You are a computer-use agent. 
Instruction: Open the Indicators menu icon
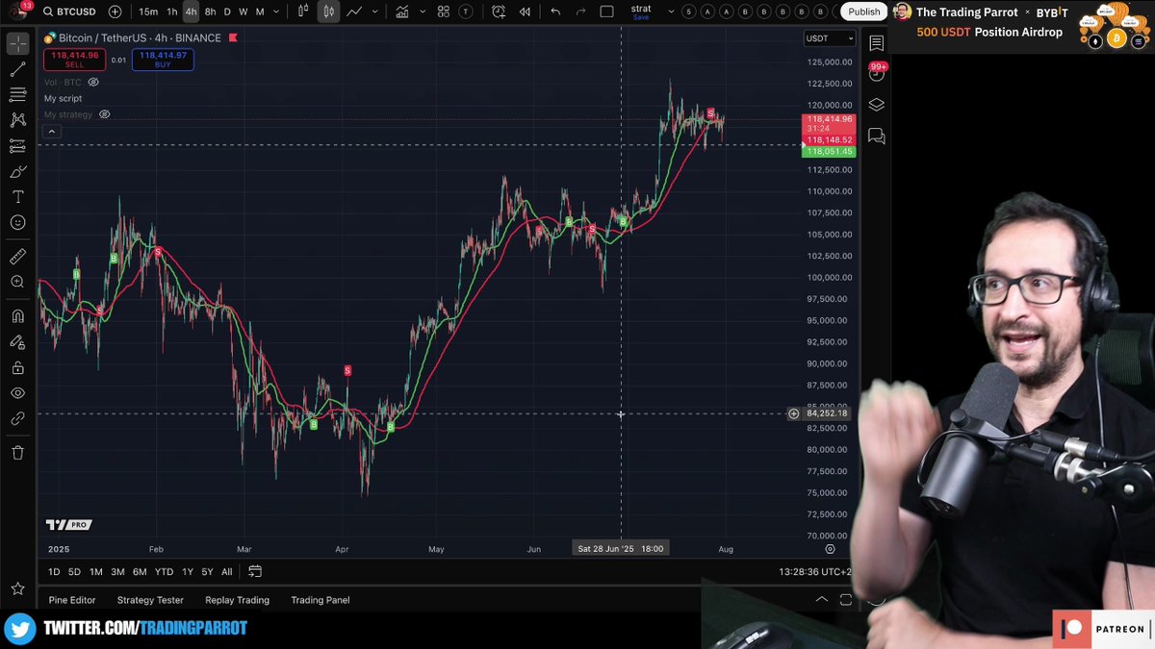401,12
